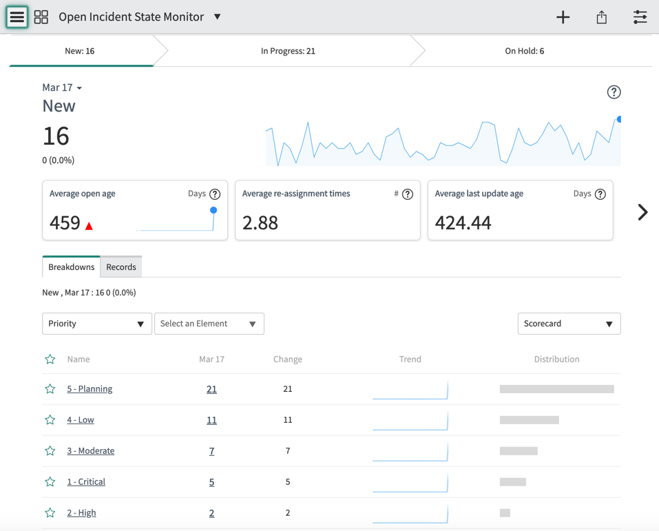Click the Average open age sparkline
Screen dimensions: 659x531
[176, 220]
